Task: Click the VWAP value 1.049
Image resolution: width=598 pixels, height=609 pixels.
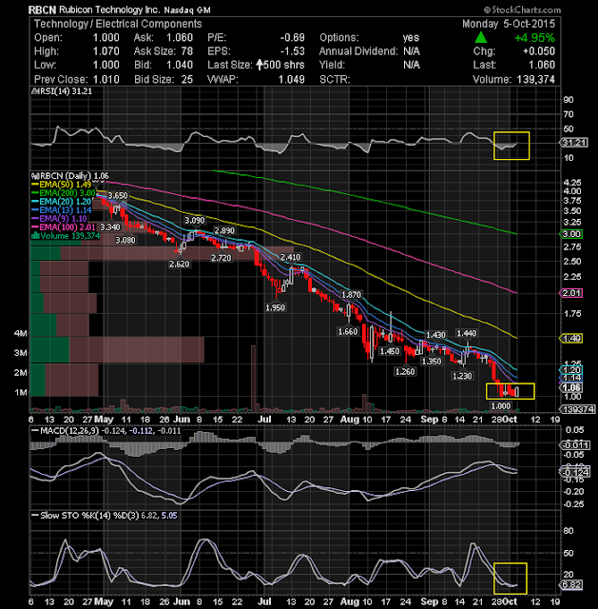Action: tap(292, 79)
